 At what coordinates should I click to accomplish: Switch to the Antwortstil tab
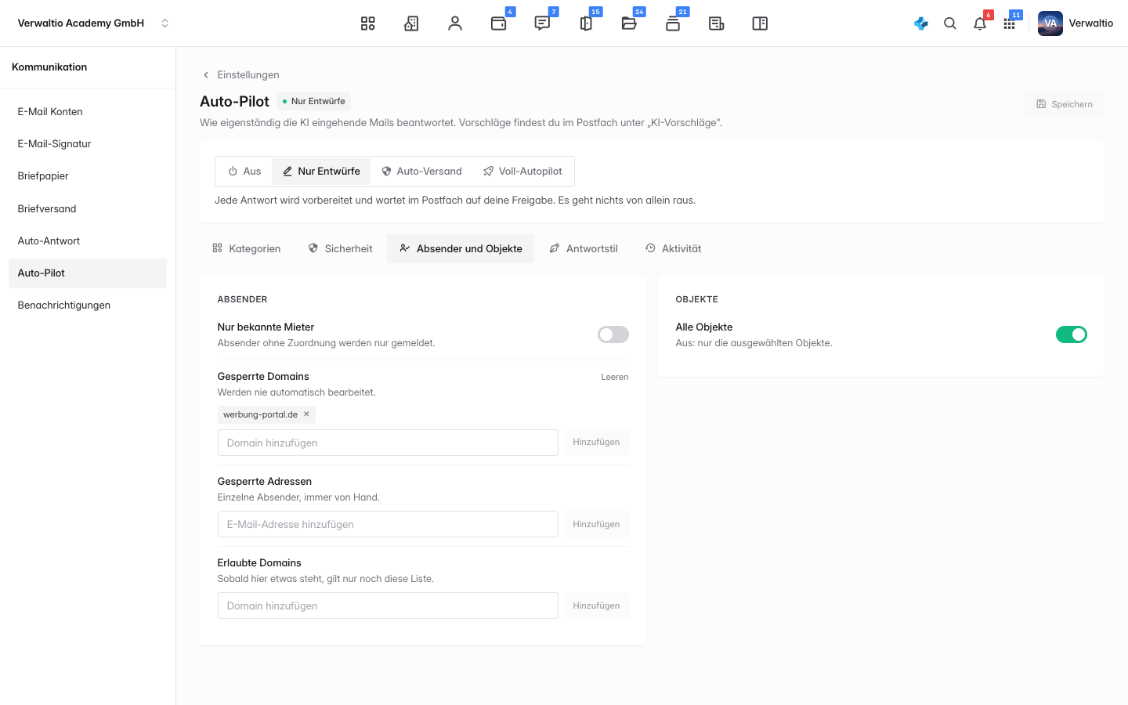pos(584,249)
